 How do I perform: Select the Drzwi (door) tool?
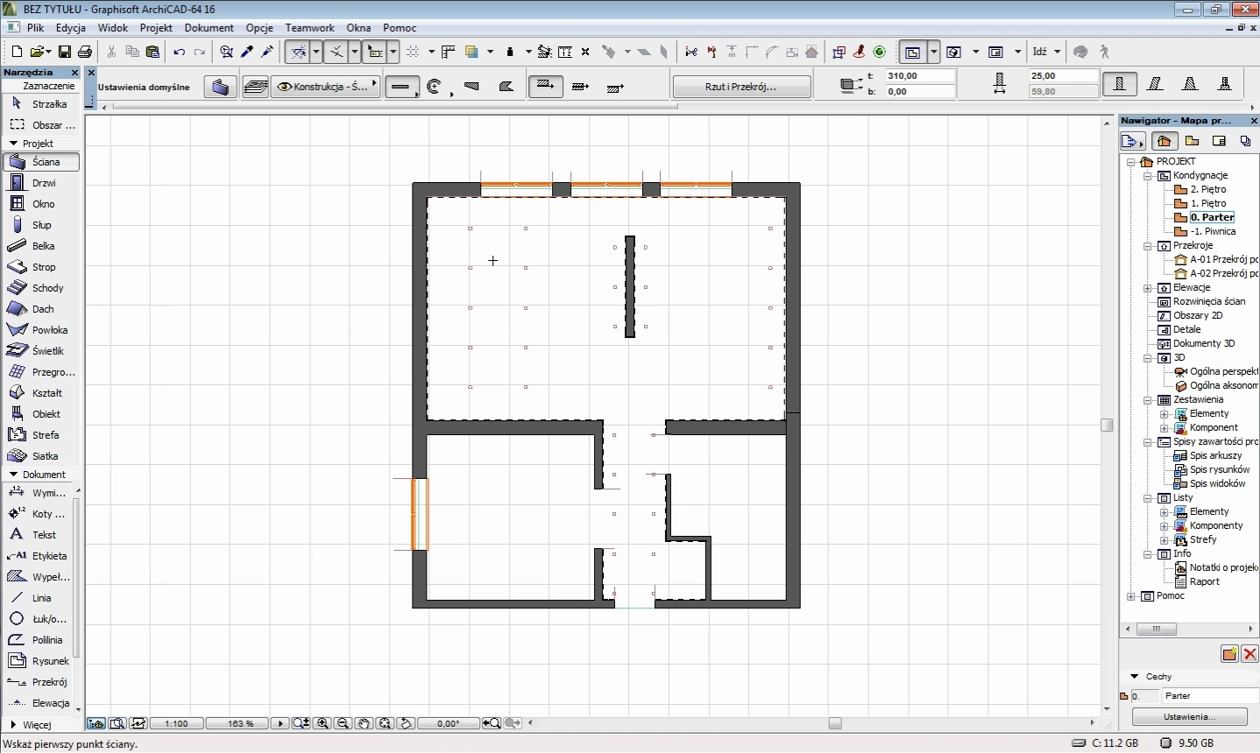pos(42,183)
